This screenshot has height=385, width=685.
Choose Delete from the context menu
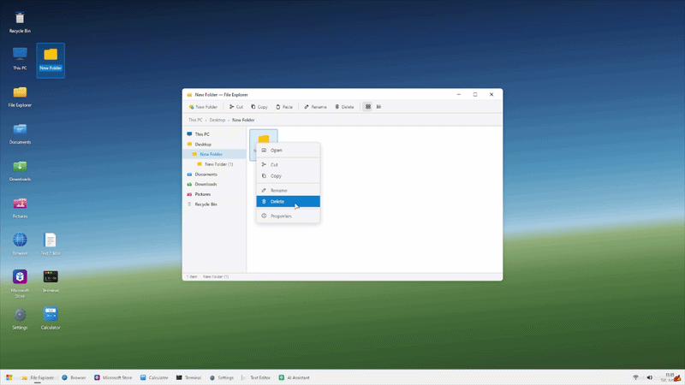(288, 201)
